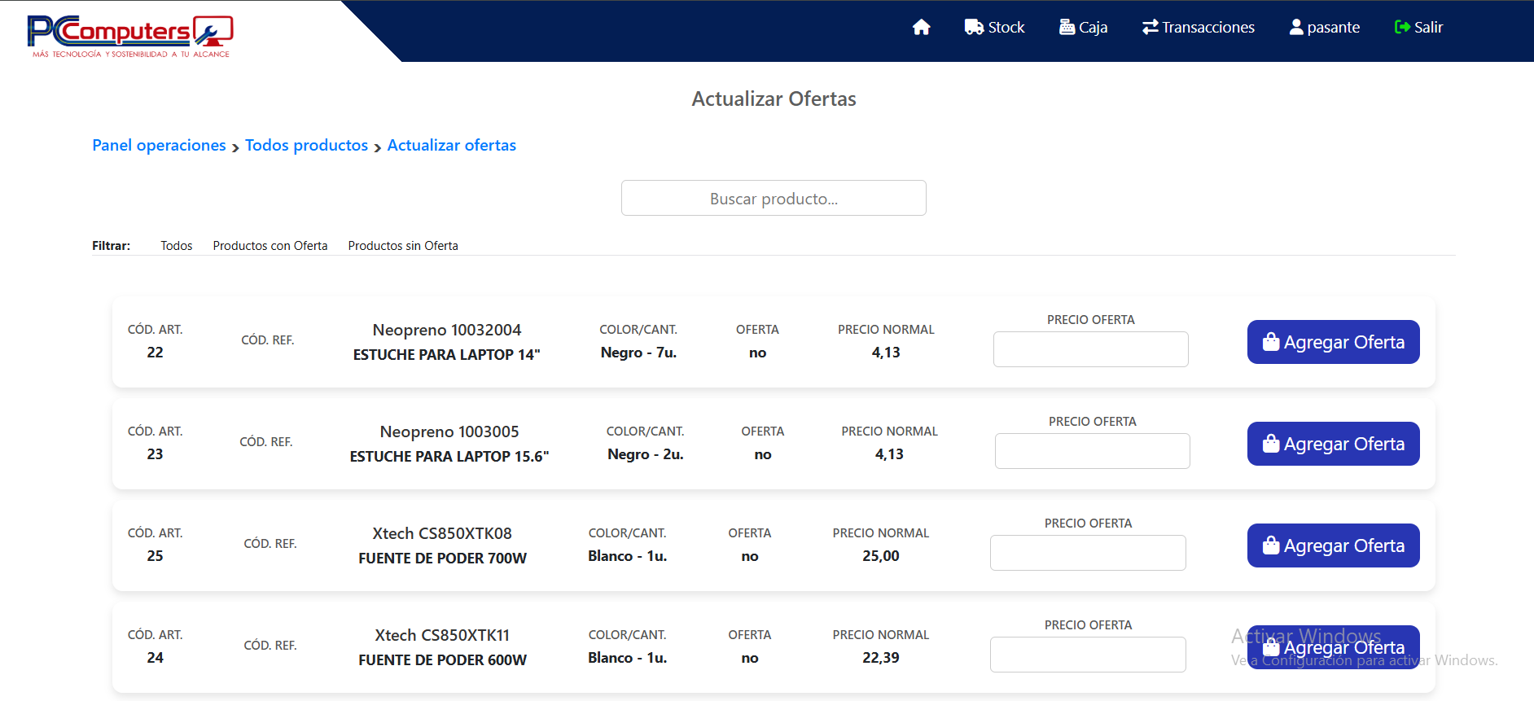
Task: Click bag icon on article 22 offer button
Action: click(x=1271, y=343)
